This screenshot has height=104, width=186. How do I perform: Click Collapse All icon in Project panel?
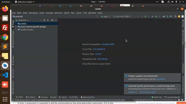(48, 20)
